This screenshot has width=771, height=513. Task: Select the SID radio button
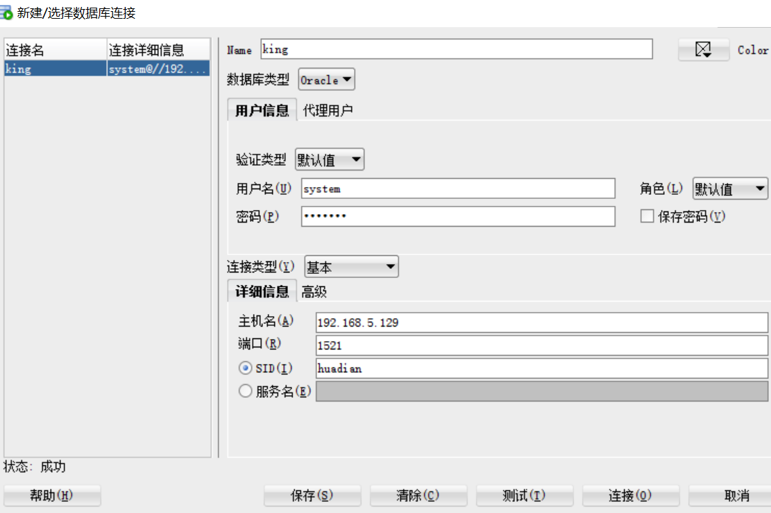[x=246, y=368]
